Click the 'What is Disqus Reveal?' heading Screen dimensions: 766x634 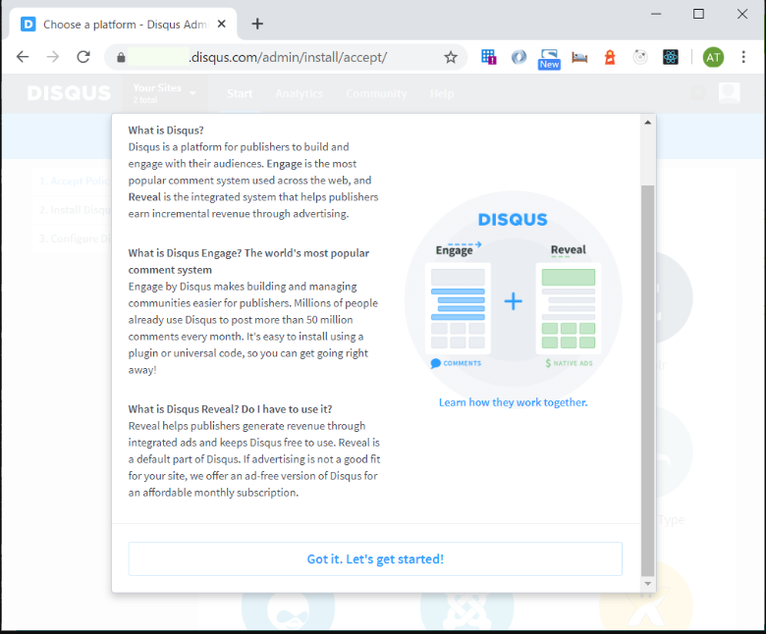click(x=230, y=409)
